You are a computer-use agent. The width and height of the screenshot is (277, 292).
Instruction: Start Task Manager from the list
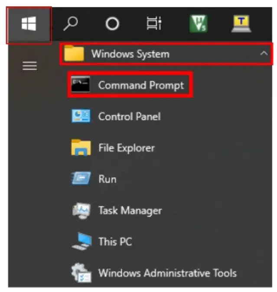pyautogui.click(x=130, y=211)
